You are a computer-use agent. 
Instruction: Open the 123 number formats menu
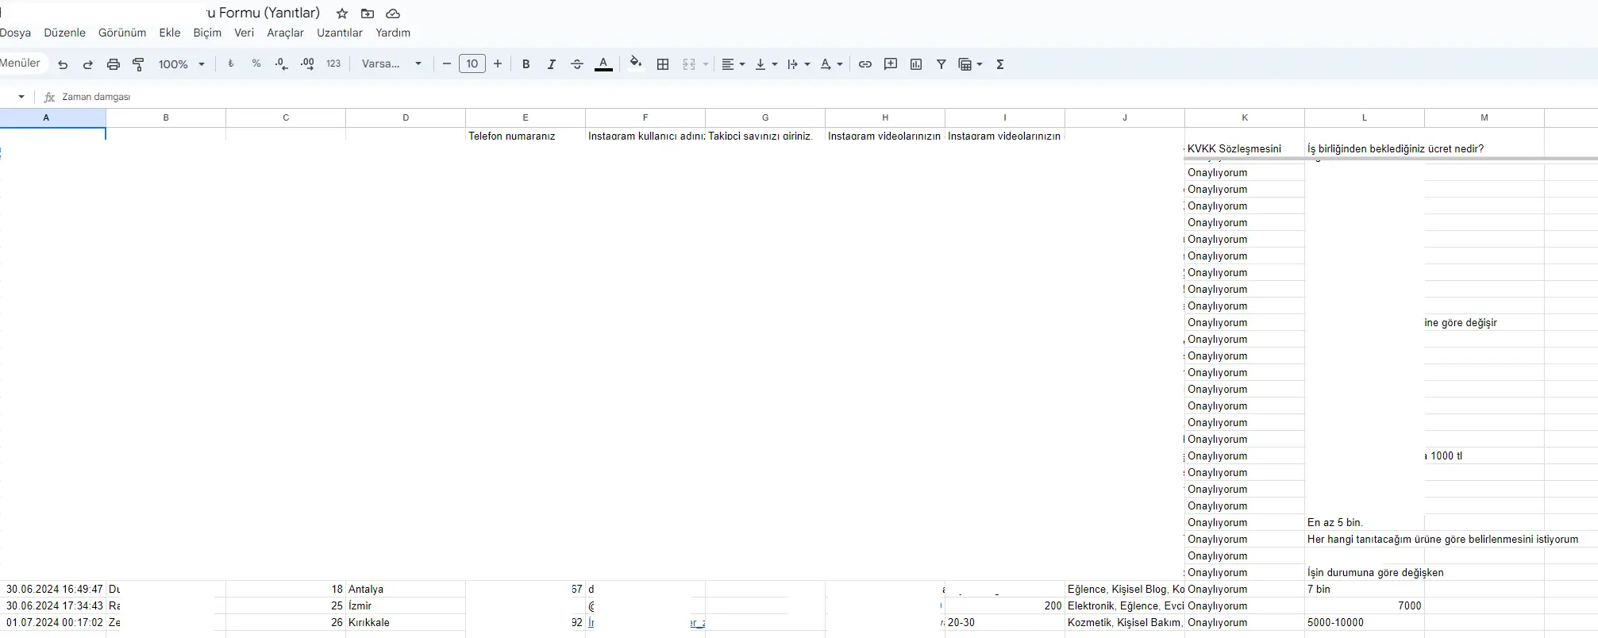click(x=333, y=64)
